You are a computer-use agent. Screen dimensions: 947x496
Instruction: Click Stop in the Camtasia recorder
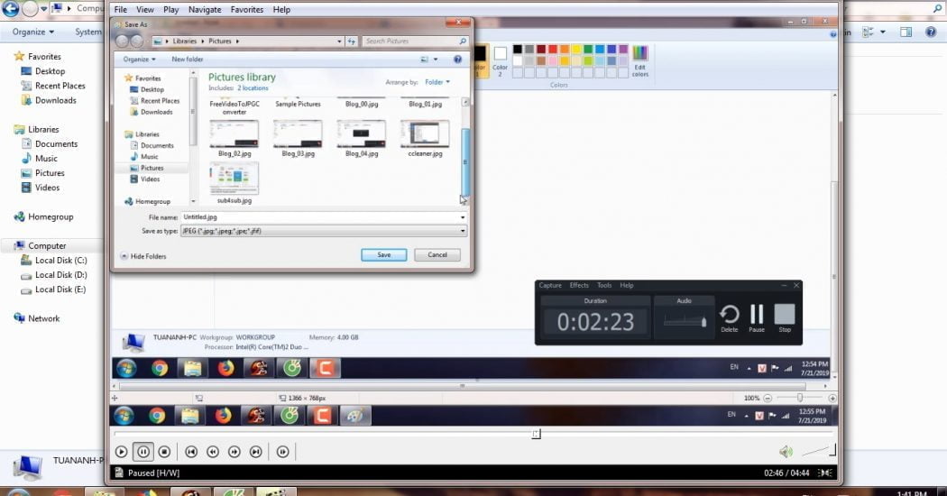click(x=785, y=317)
